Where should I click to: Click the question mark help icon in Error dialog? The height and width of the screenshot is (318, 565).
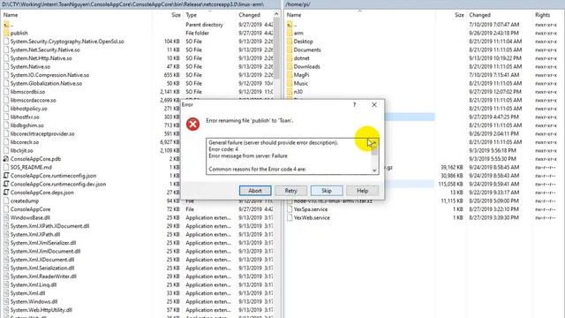click(x=354, y=105)
